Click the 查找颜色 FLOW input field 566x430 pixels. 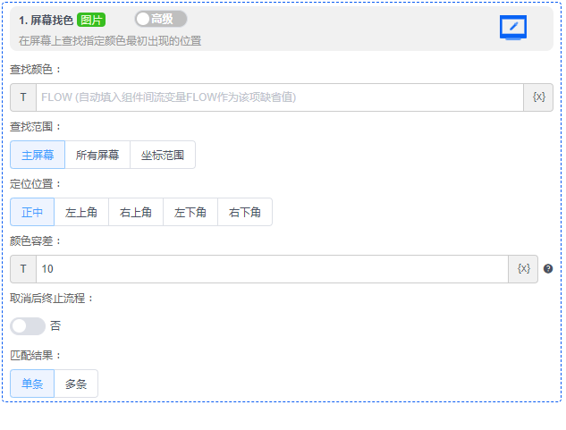[279, 97]
